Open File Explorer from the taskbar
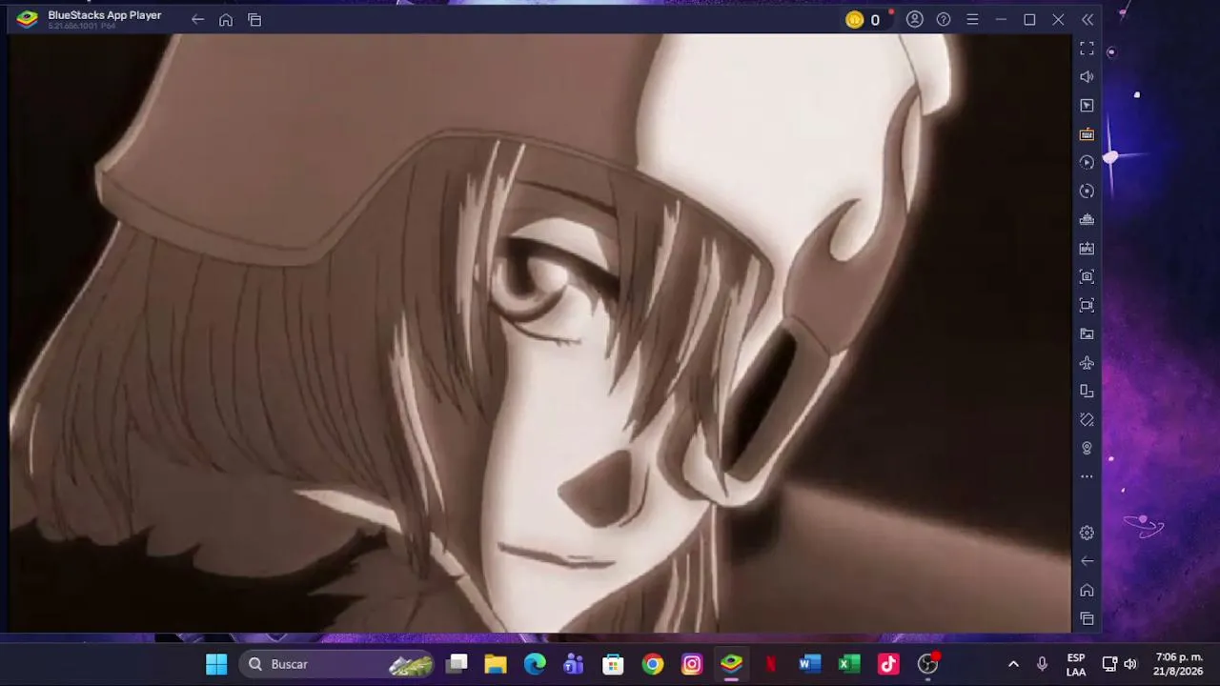This screenshot has width=1220, height=686. coord(496,664)
